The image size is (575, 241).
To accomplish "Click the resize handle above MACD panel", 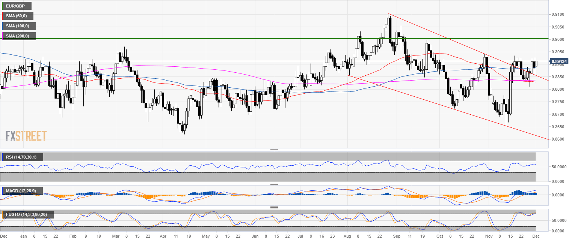I will 274,184.
